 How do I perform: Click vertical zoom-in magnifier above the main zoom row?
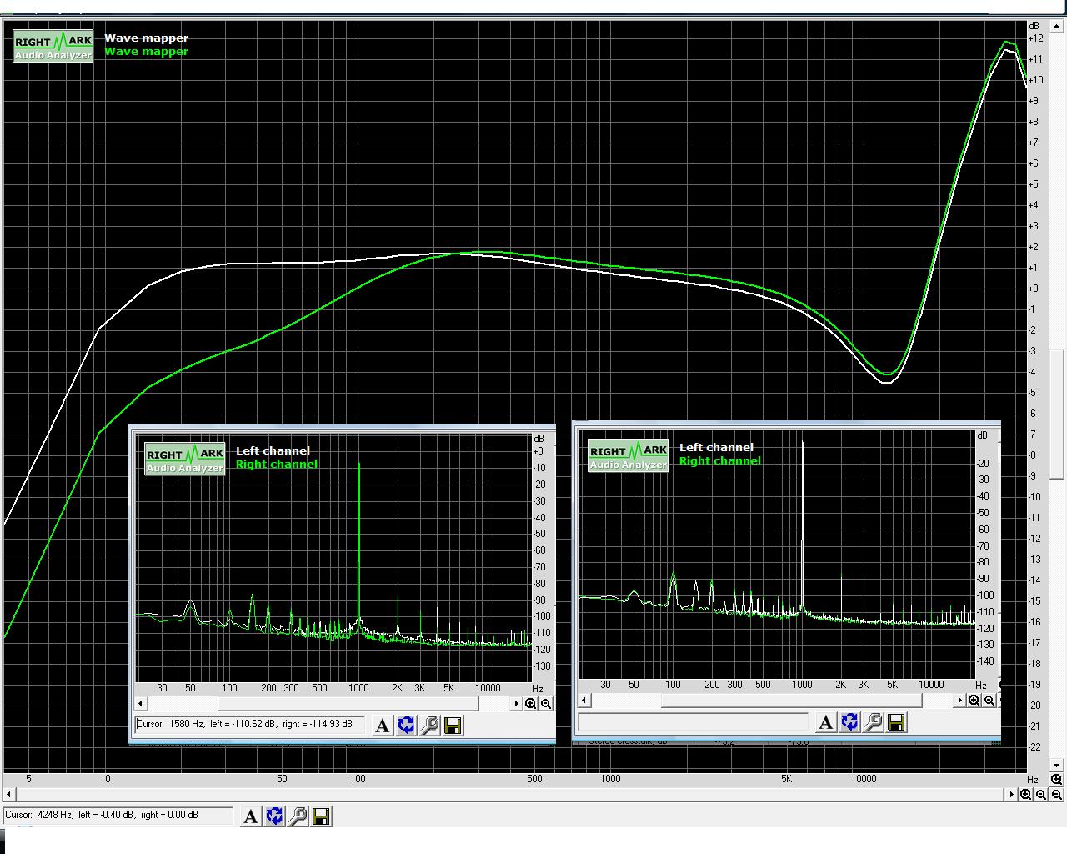pos(1056,779)
